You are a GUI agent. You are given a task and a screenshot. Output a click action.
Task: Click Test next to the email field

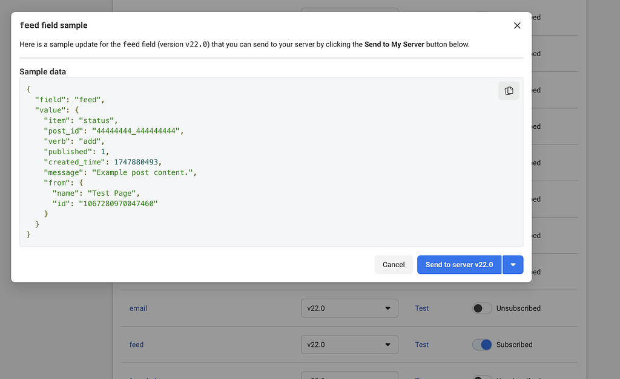point(421,308)
